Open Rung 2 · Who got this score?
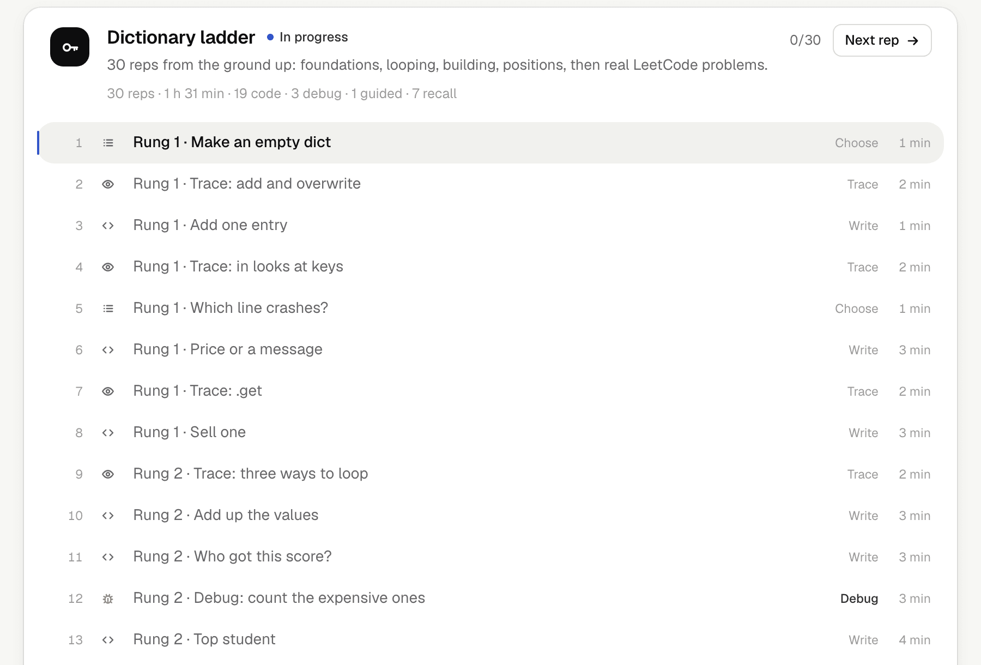Viewport: 981px width, 665px height. [x=491, y=557]
